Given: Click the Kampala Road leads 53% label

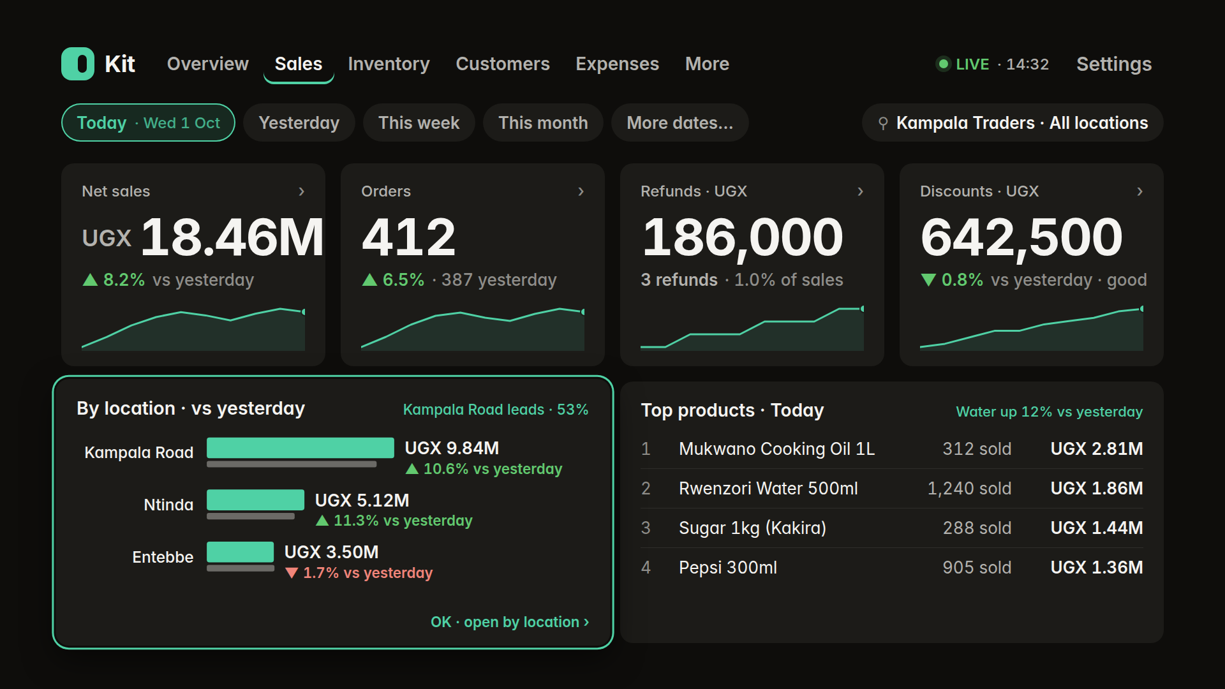Looking at the screenshot, I should coord(496,410).
